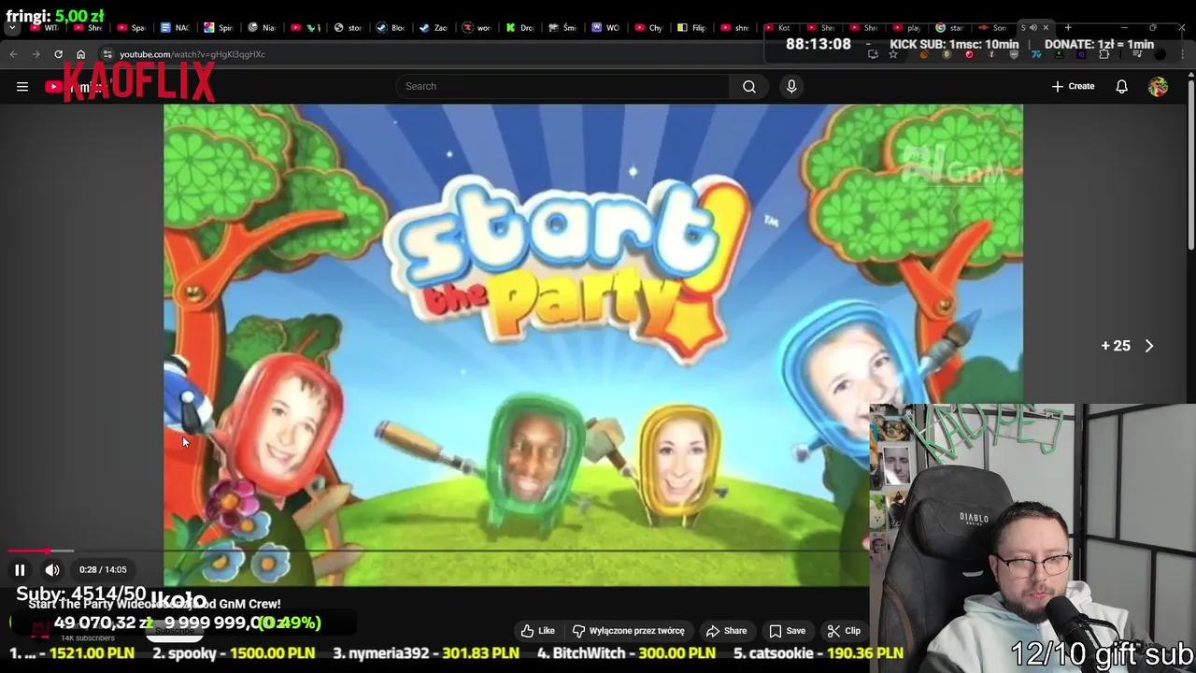Image resolution: width=1196 pixels, height=673 pixels.
Task: Save the video to a playlist
Action: tap(787, 631)
